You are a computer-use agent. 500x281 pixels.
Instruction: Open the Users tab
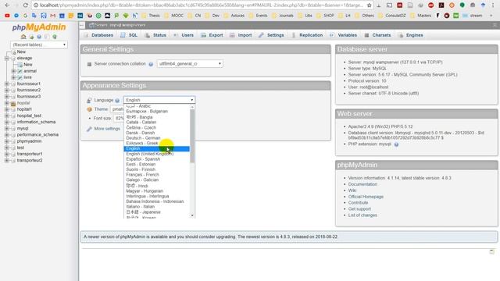(x=184, y=35)
